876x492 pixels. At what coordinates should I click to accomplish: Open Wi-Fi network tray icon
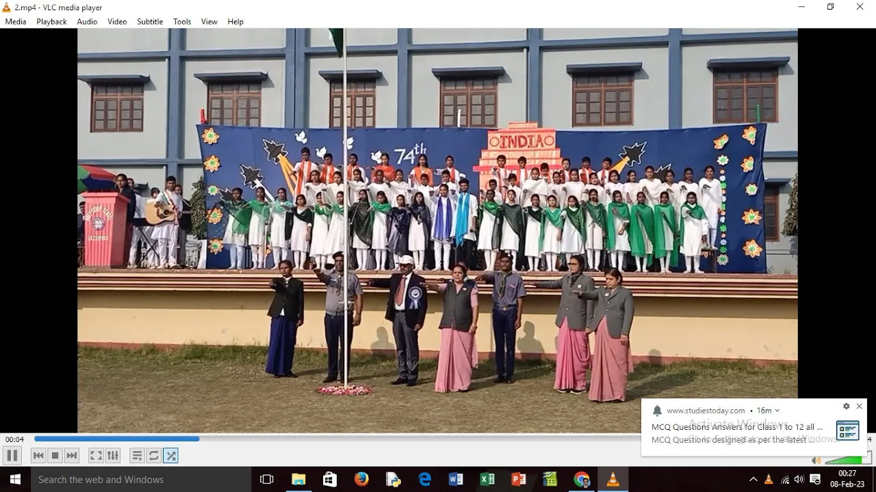pos(784,480)
